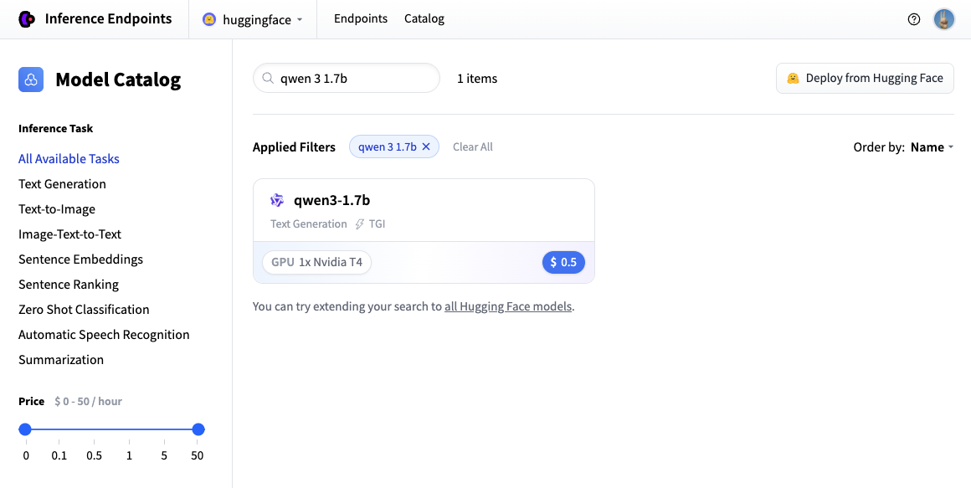Click the right price slider handle

coord(198,429)
